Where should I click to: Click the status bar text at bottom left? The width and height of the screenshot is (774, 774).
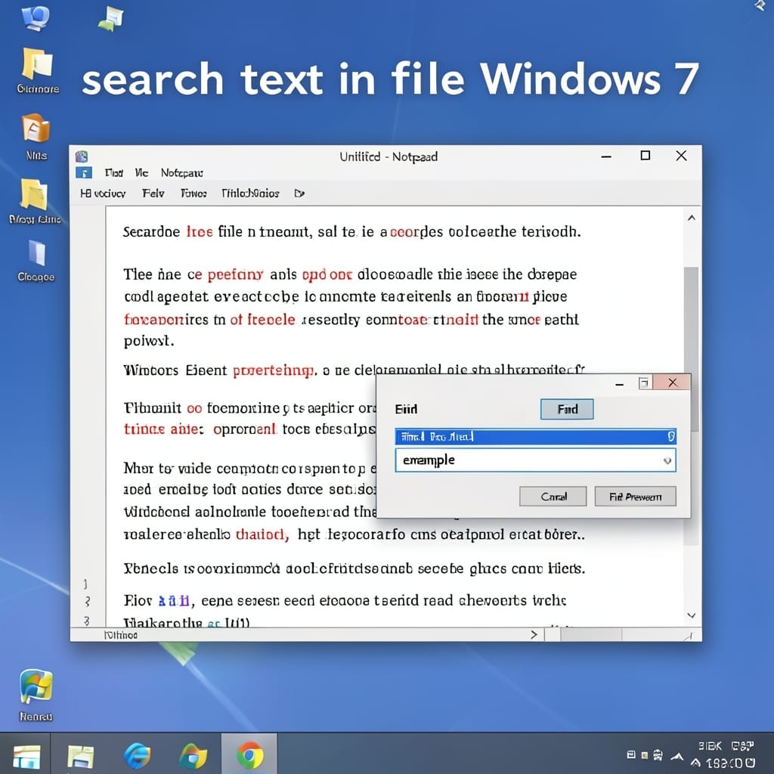coord(121,635)
